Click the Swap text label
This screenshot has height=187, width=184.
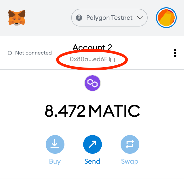click(130, 161)
